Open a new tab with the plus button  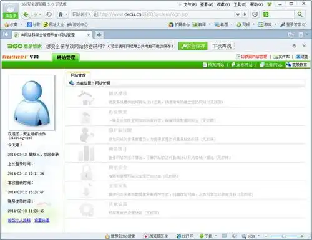pos(99,35)
